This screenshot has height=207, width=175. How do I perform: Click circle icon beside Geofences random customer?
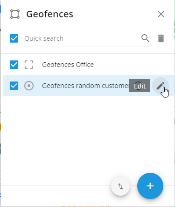[x=29, y=86]
